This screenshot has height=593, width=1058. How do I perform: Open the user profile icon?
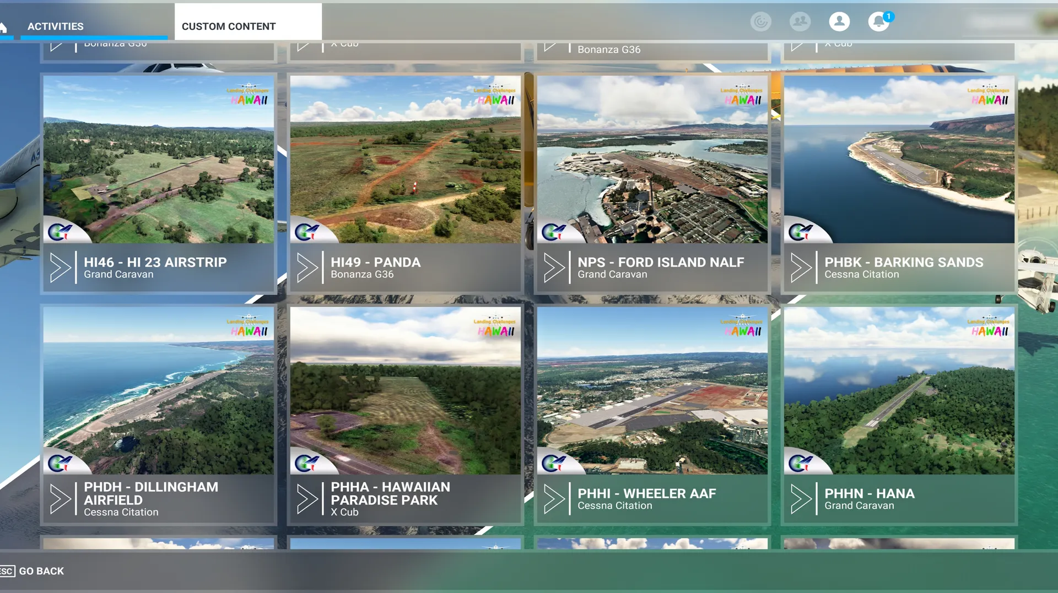[839, 21]
